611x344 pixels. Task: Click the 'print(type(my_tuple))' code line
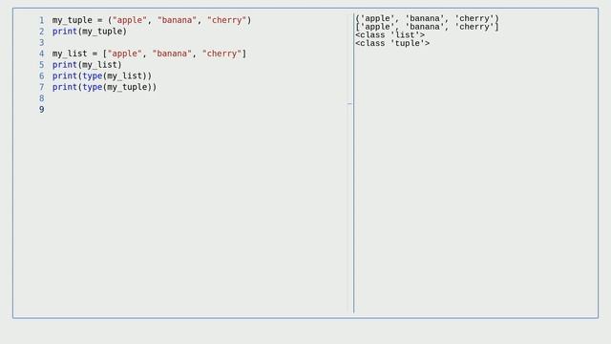[x=104, y=87]
